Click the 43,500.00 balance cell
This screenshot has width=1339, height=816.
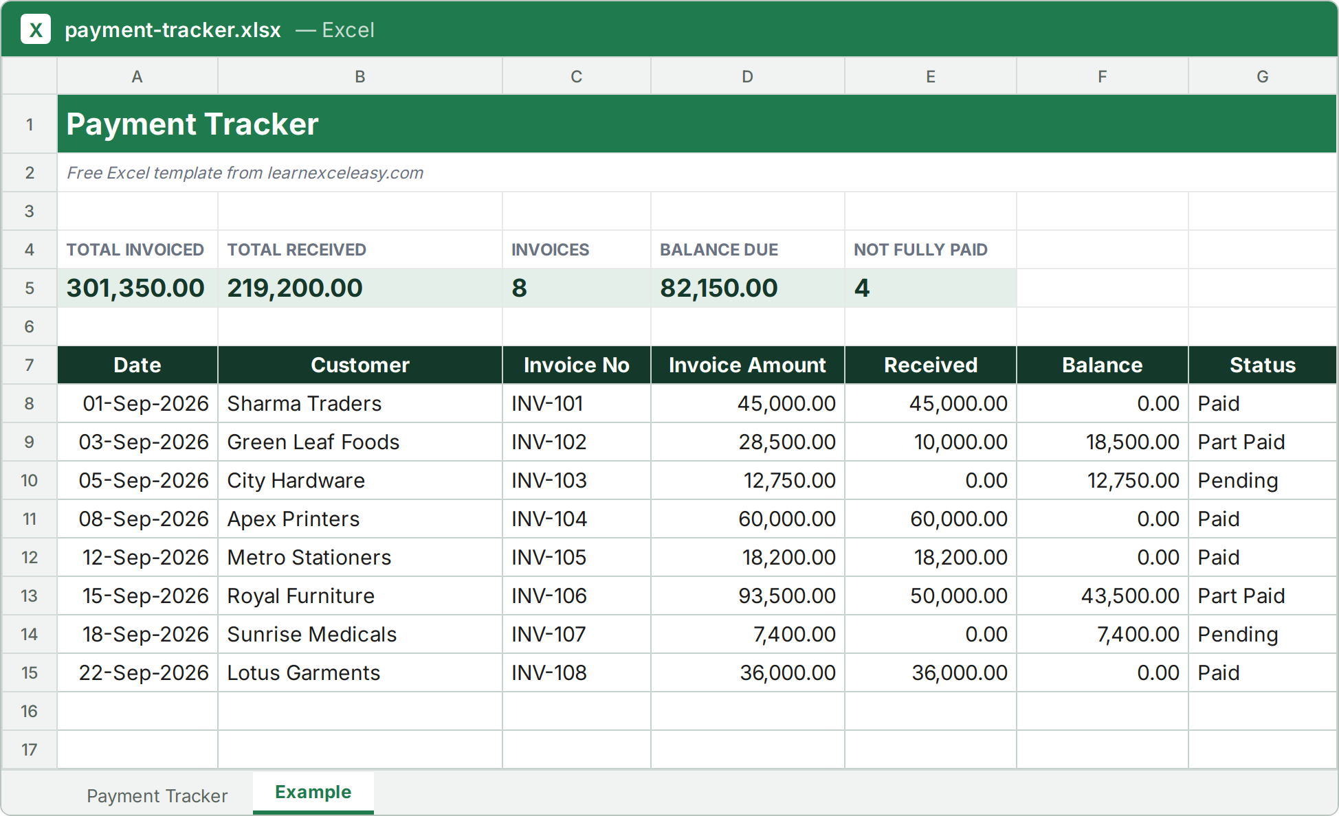(x=1103, y=596)
